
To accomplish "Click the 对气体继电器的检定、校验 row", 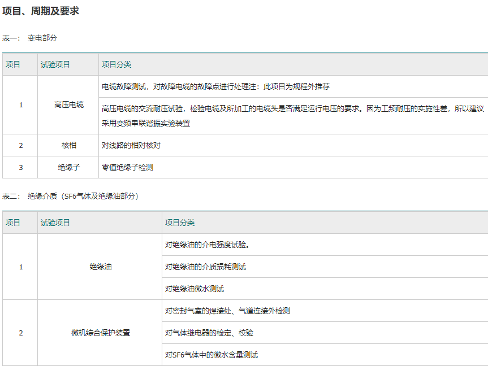I will 209,333.
